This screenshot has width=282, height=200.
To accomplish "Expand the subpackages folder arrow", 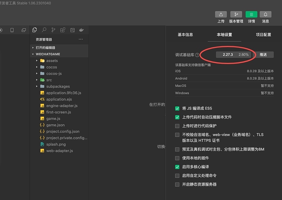I will click(37, 86).
